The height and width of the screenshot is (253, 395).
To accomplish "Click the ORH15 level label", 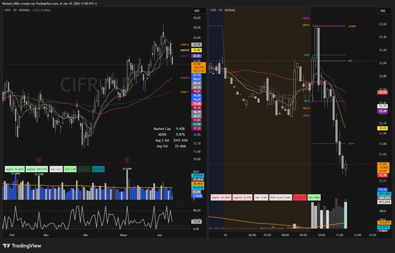I will coord(306,25).
